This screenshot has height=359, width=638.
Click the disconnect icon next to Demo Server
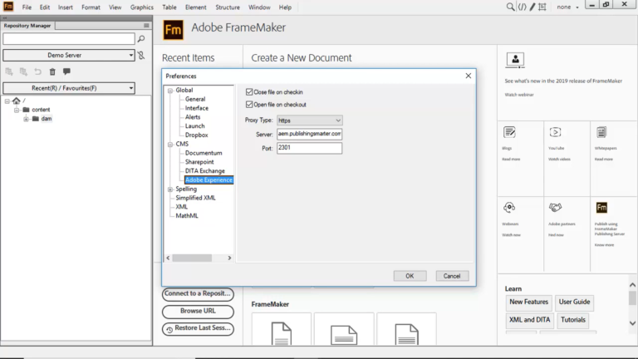click(x=141, y=55)
